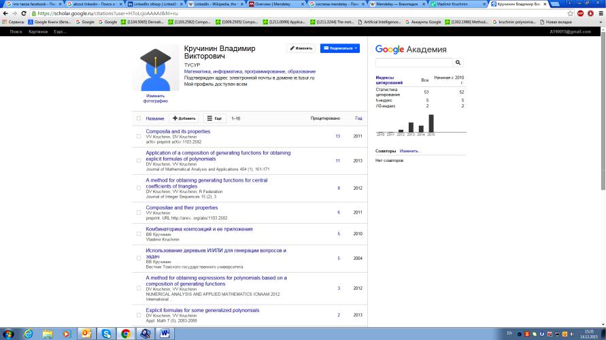Open the Composita and its properties article

coord(178,131)
